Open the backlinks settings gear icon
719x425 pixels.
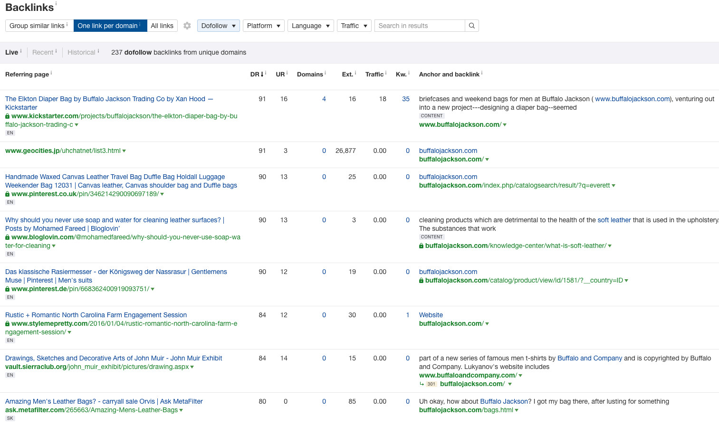[x=187, y=26]
